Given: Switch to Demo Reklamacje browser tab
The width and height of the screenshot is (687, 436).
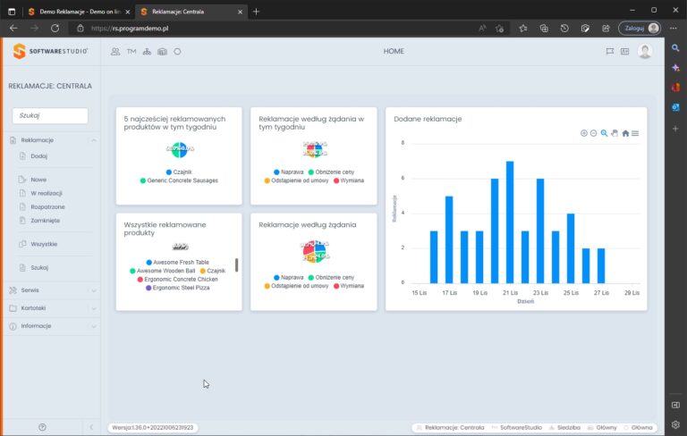Looking at the screenshot, I should [x=79, y=12].
